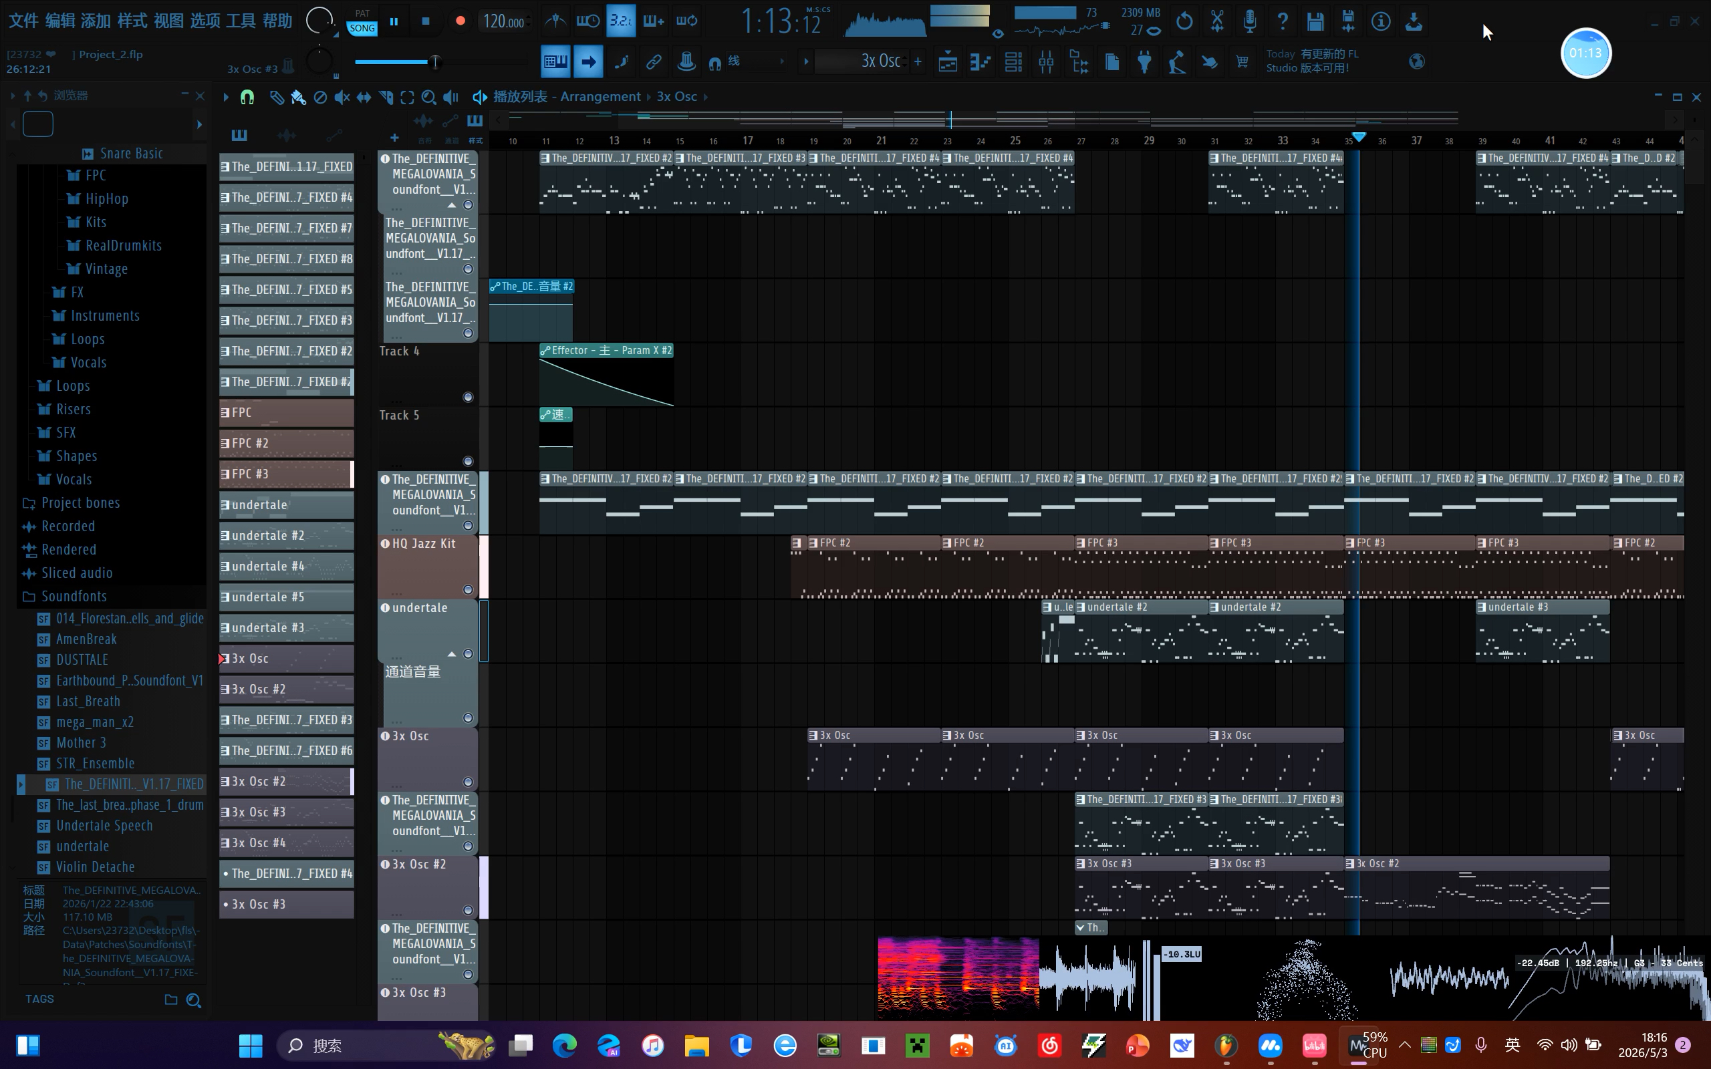
Task: Expand the Shapes folder
Action: (67, 456)
